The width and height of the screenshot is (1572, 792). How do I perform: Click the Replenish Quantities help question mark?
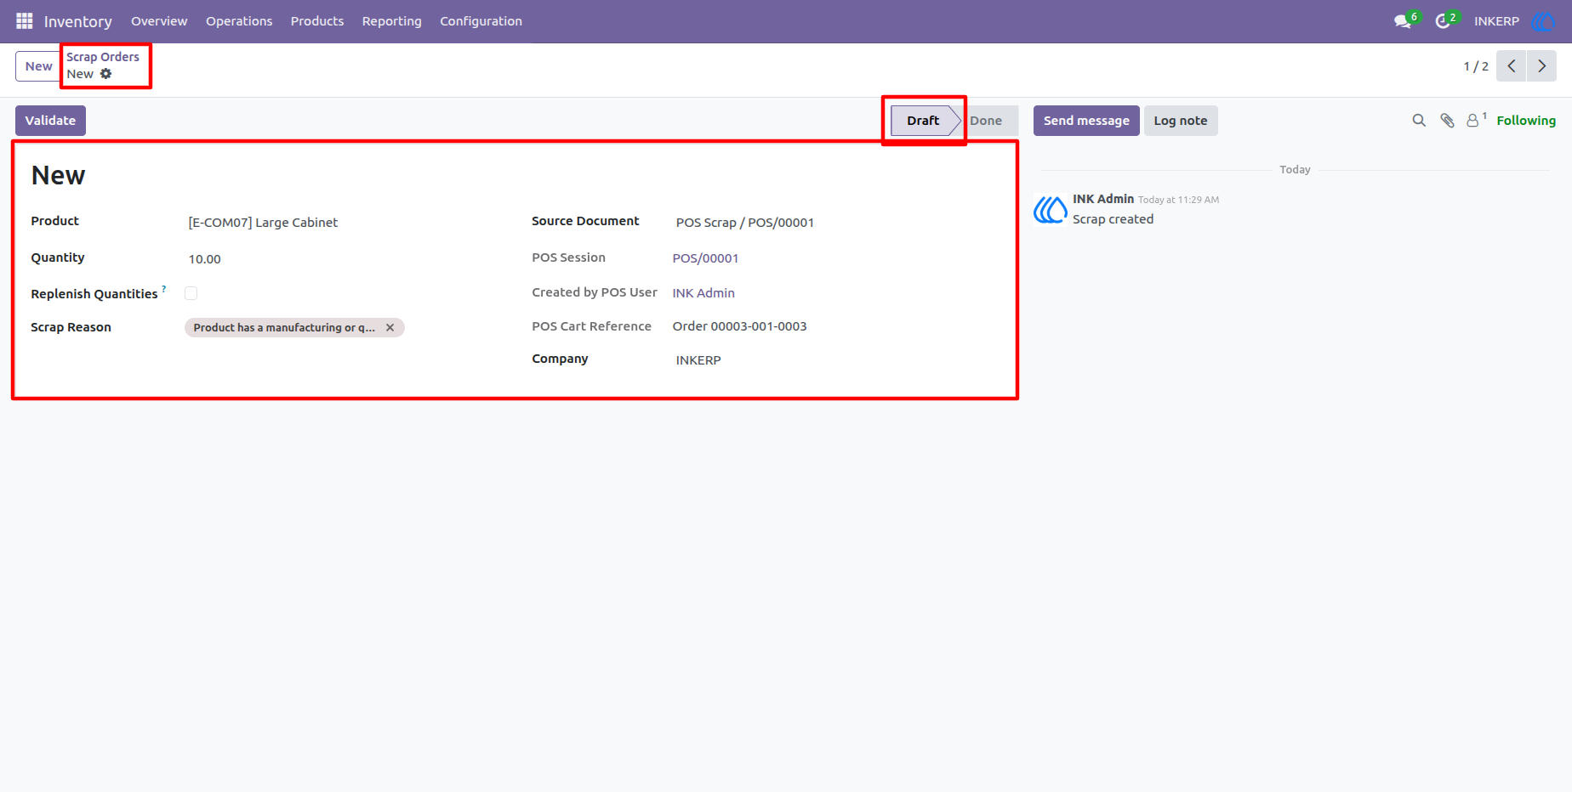[164, 289]
